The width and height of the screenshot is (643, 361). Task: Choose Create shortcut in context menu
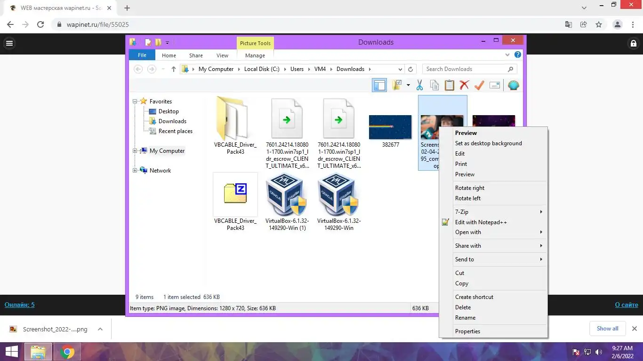pyautogui.click(x=493, y=297)
